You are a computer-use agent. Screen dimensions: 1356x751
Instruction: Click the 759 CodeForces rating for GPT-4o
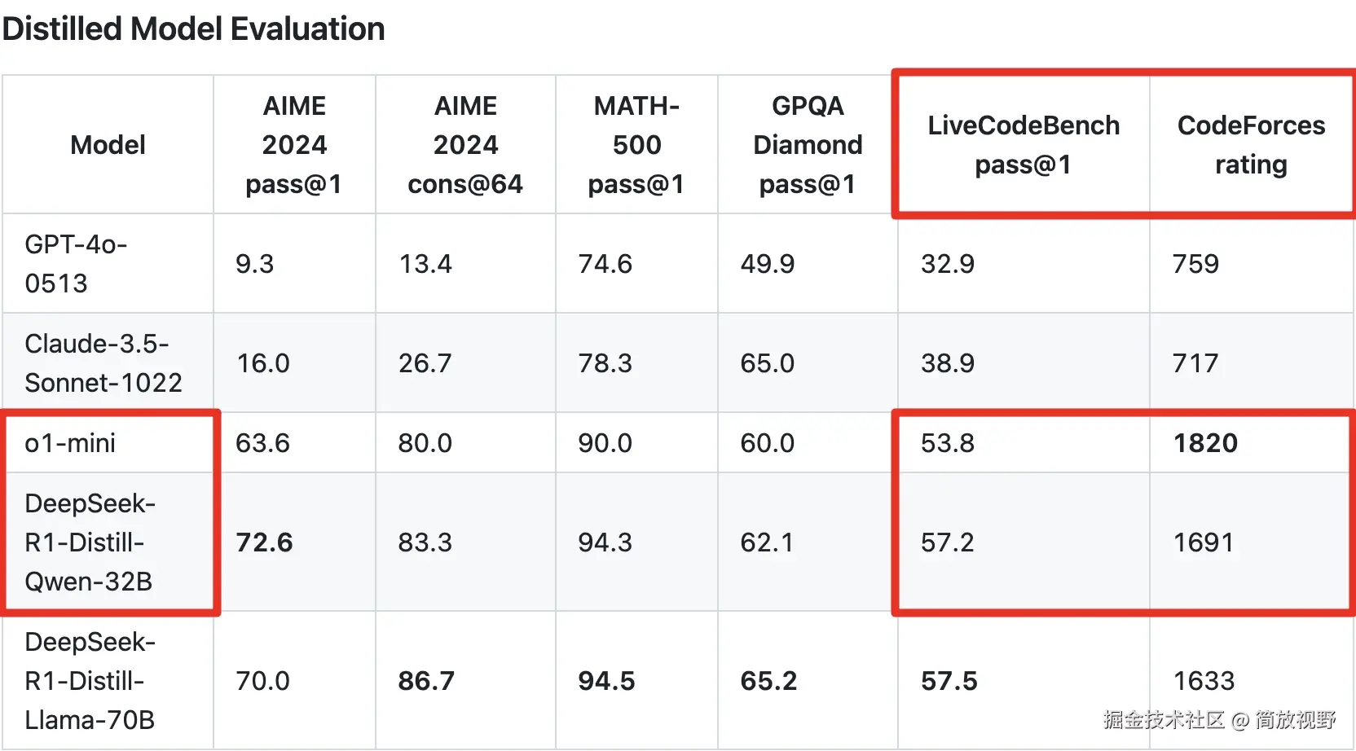(x=1195, y=264)
